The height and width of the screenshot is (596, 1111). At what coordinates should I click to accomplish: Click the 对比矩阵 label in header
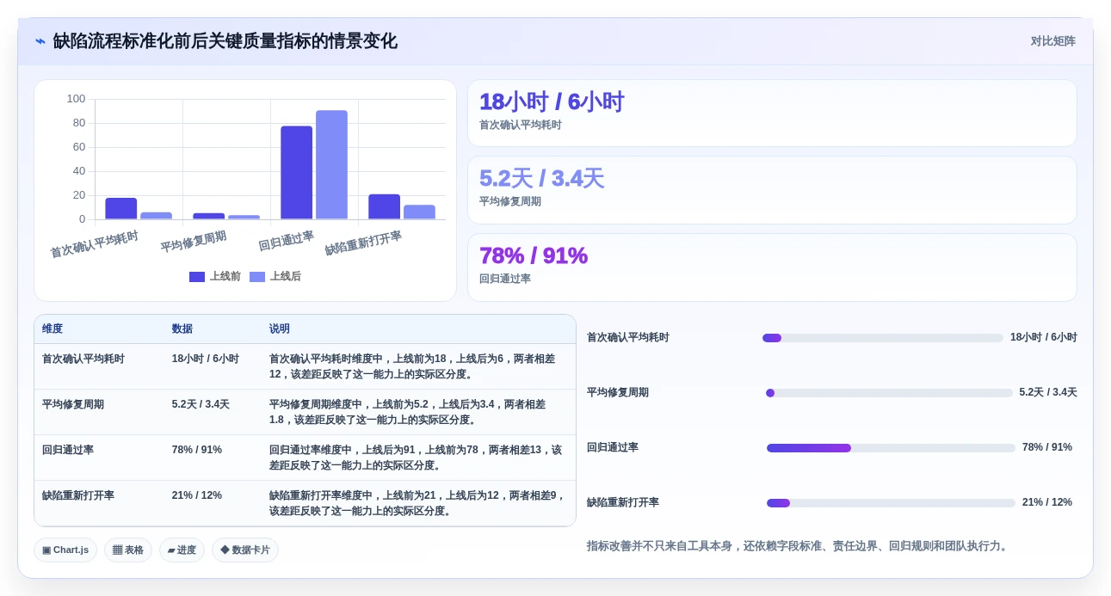click(x=1052, y=41)
